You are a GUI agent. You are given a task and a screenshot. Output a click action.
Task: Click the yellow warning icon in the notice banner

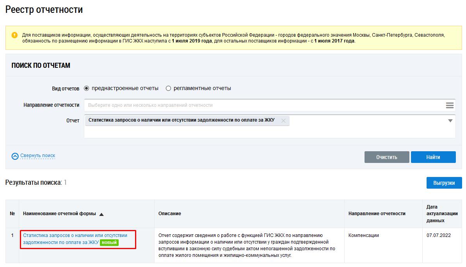coord(14,35)
